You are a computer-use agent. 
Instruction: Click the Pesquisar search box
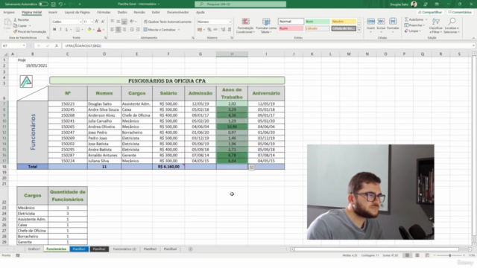[x=240, y=4]
